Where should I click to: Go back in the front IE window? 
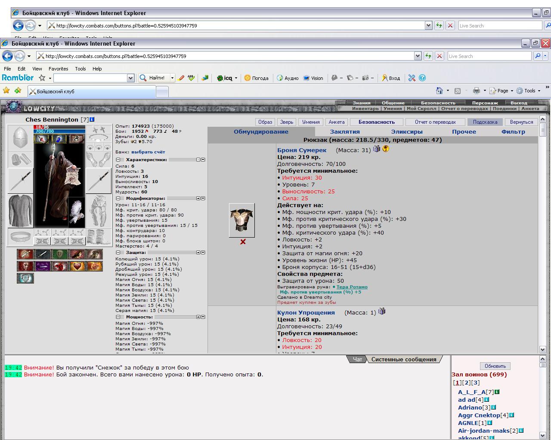tap(7, 56)
